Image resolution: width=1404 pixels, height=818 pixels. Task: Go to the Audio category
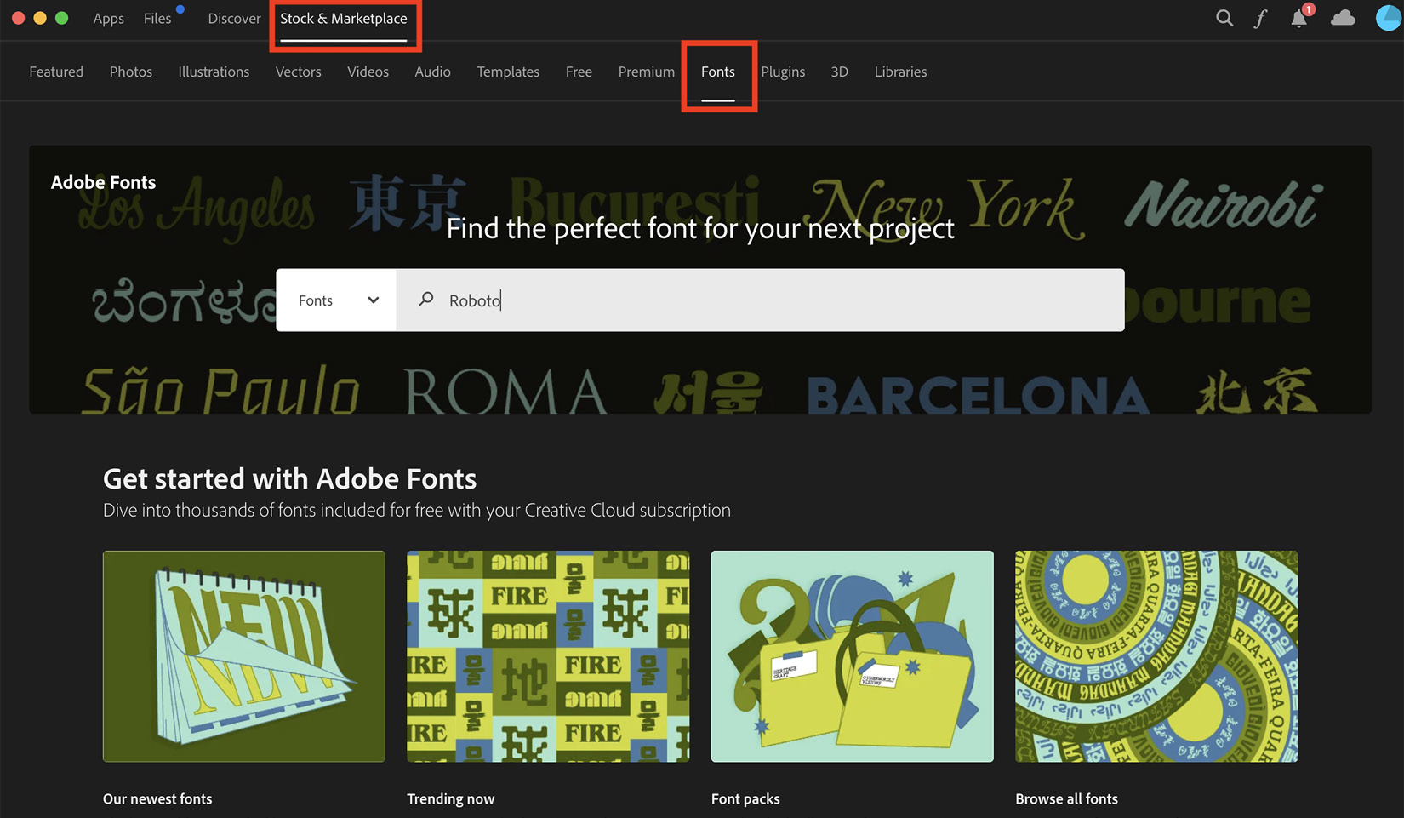[x=432, y=72]
